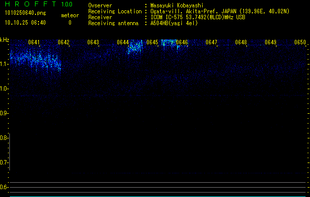Click the 0.7 kHz axis label
The height and width of the screenshot is (197, 310).
4,163
